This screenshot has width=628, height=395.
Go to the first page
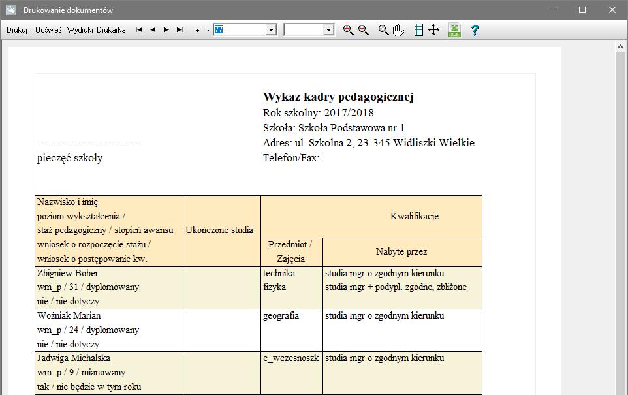(x=139, y=30)
